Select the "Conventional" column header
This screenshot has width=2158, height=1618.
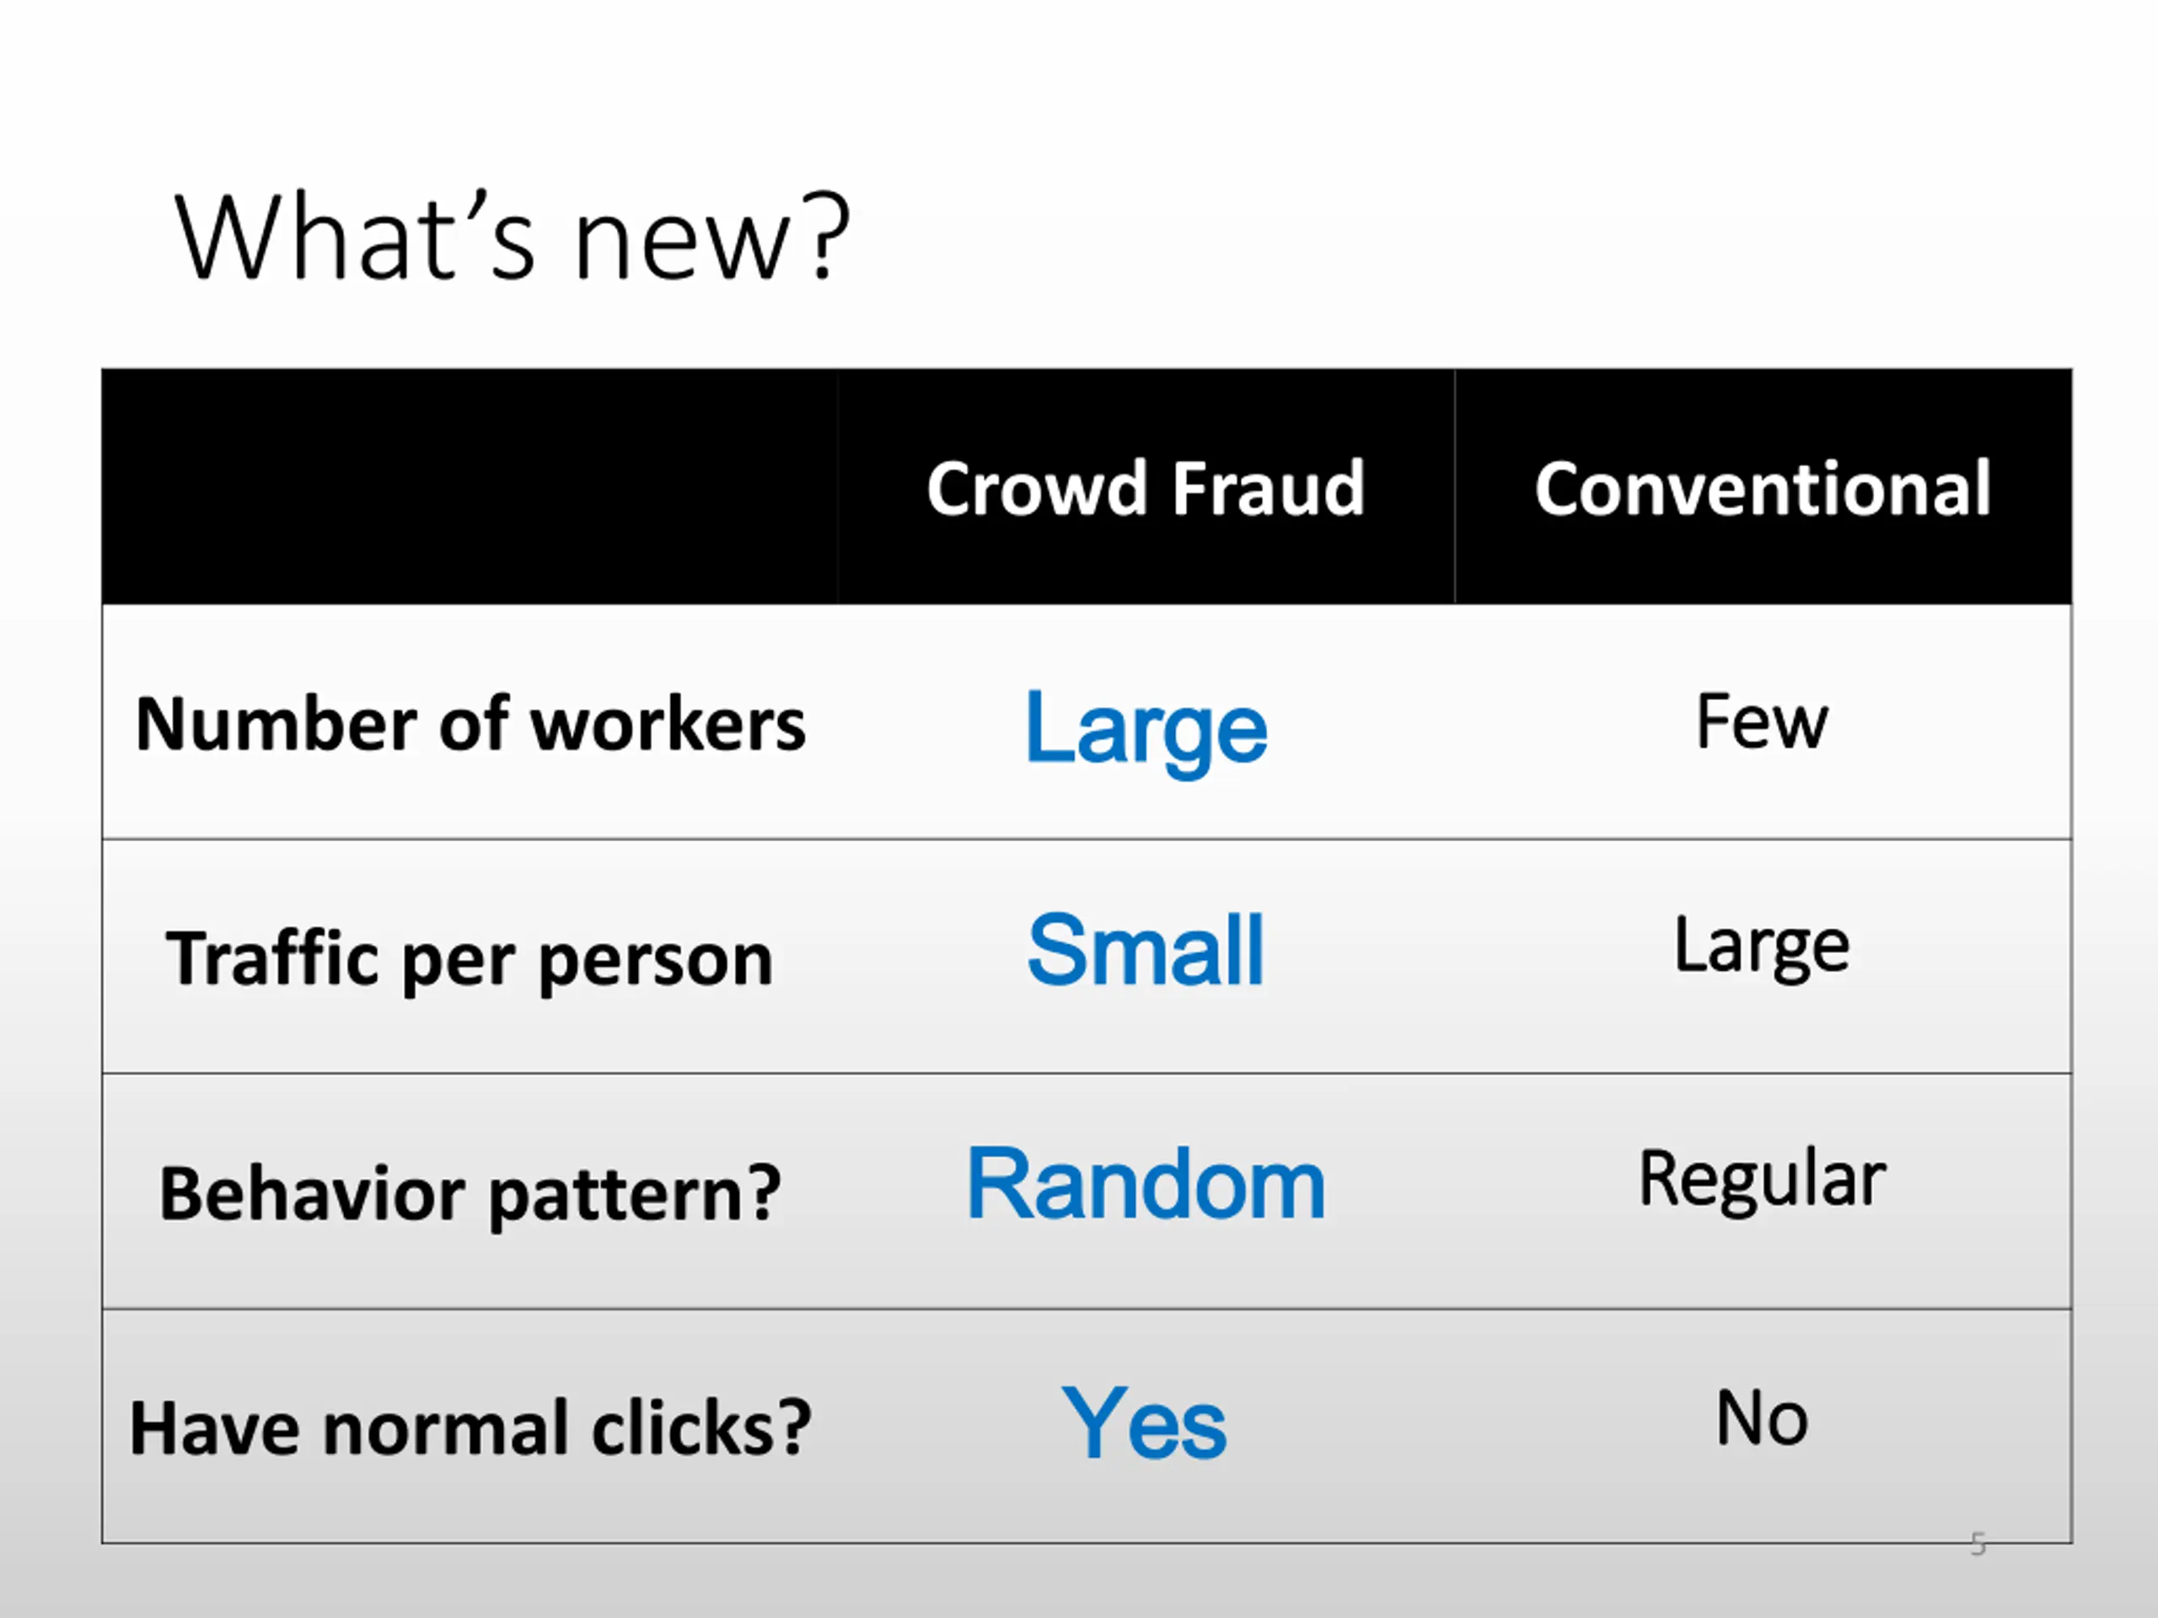(x=1762, y=489)
